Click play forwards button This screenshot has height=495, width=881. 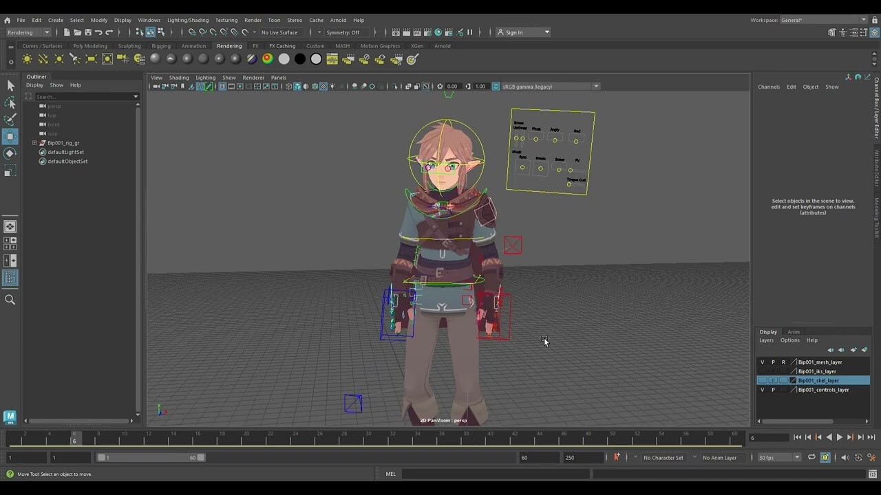click(x=840, y=437)
